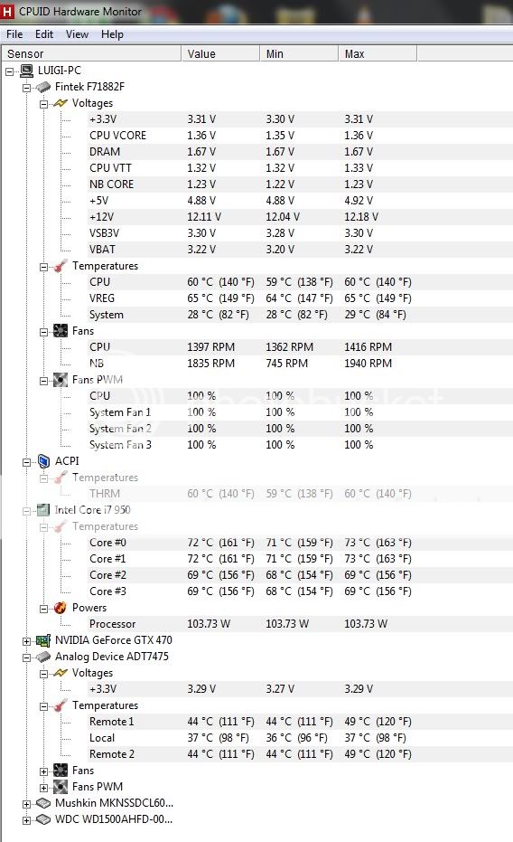The image size is (513, 842).
Task: Click the flame icon next to Powers
Action: click(61, 608)
